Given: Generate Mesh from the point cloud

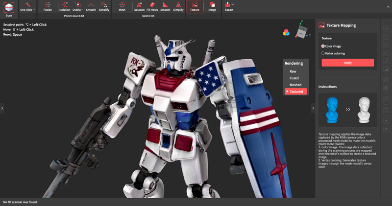Looking at the screenshot, I should (x=122, y=7).
